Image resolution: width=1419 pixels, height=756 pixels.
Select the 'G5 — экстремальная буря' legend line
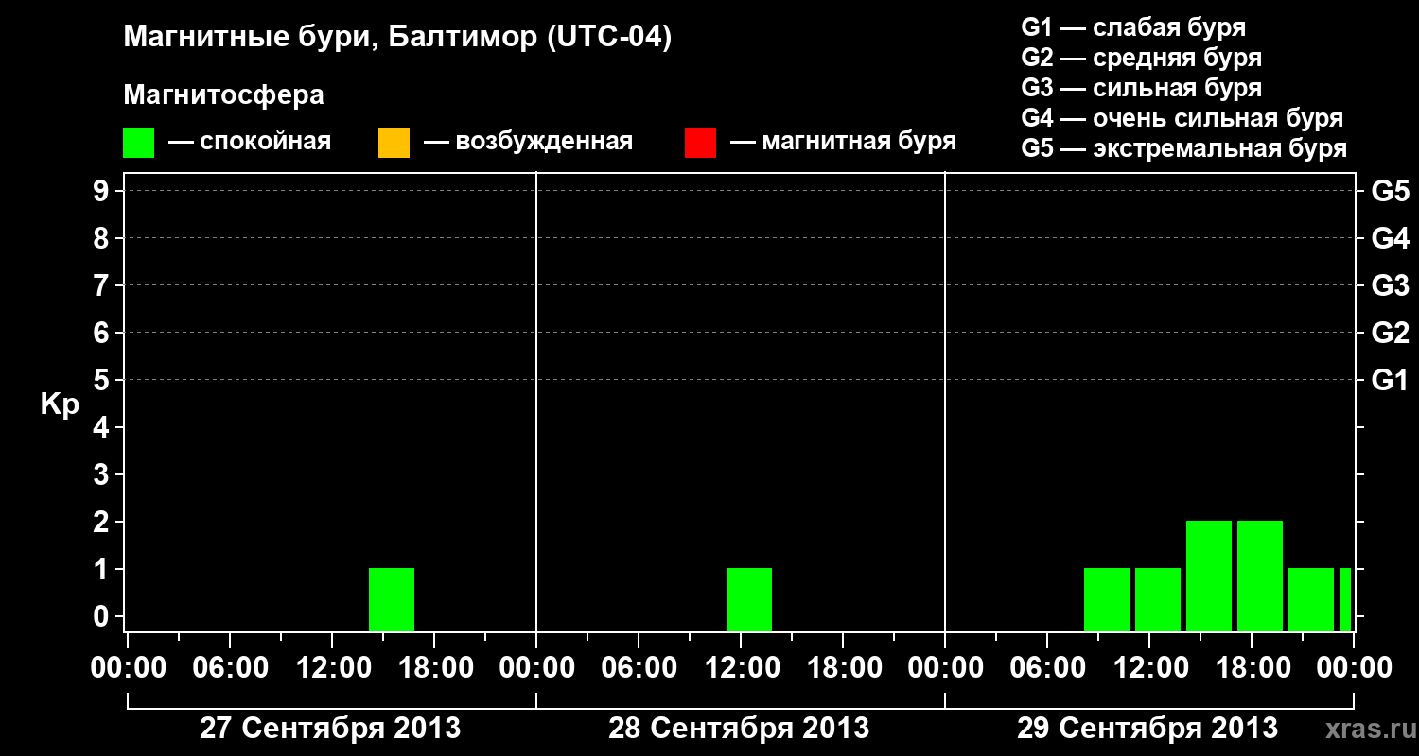coord(1183,148)
